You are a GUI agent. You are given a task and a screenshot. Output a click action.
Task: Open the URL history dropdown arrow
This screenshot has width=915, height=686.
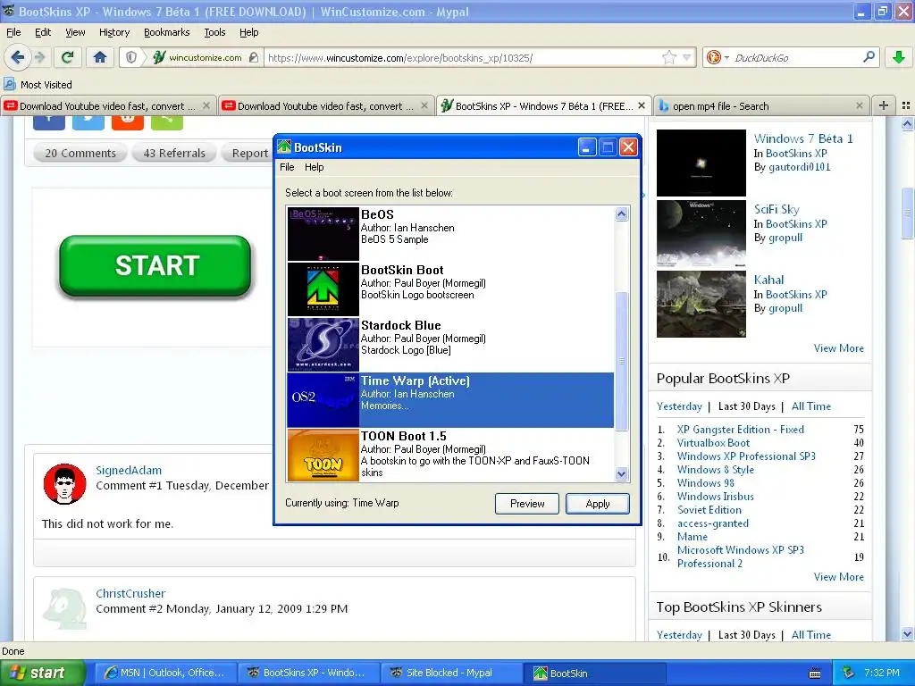[687, 57]
